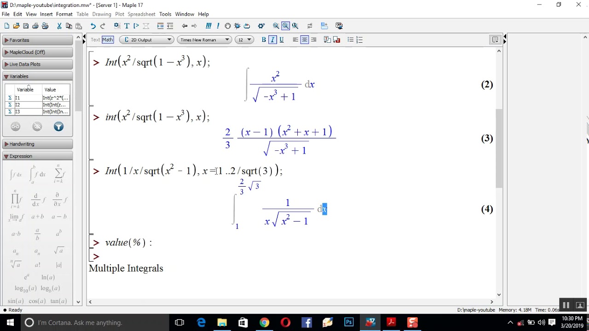589x331 pixels.
Task: Go forward using the right arrow icon
Action: click(194, 26)
